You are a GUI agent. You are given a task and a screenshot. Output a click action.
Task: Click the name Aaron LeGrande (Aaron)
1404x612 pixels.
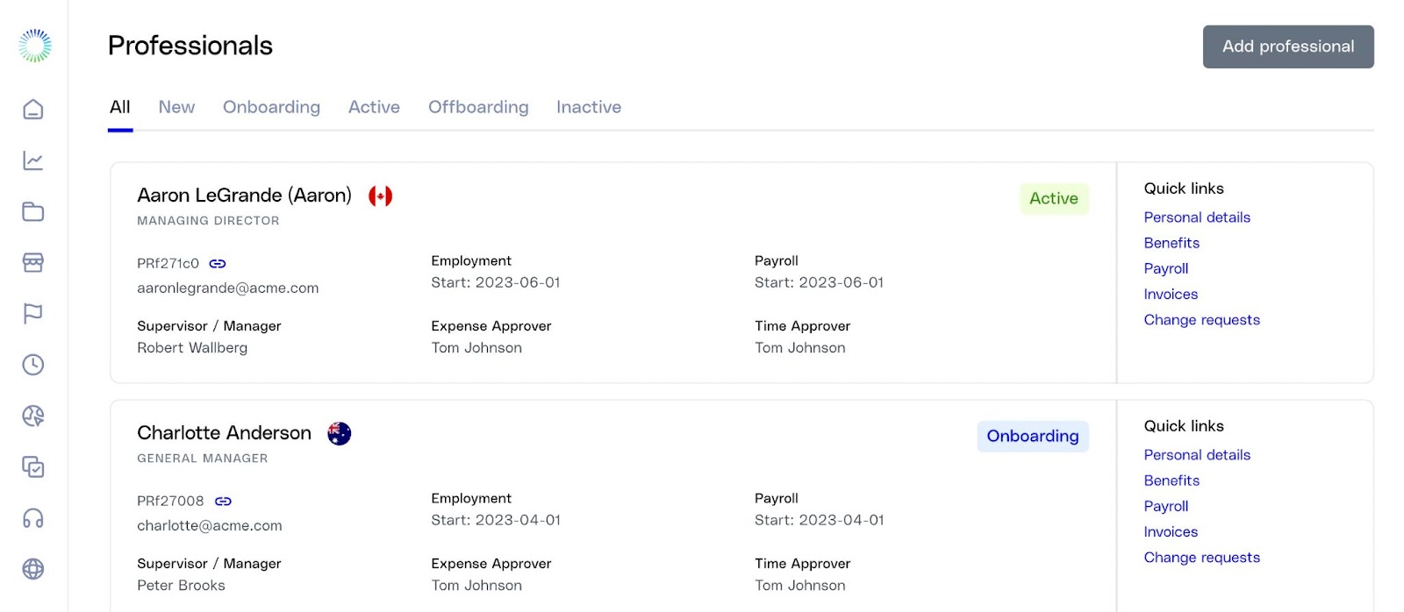pyautogui.click(x=244, y=196)
